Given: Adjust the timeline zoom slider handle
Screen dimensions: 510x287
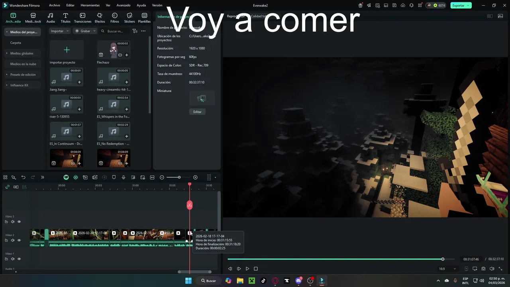Looking at the screenshot, I should 179,177.
